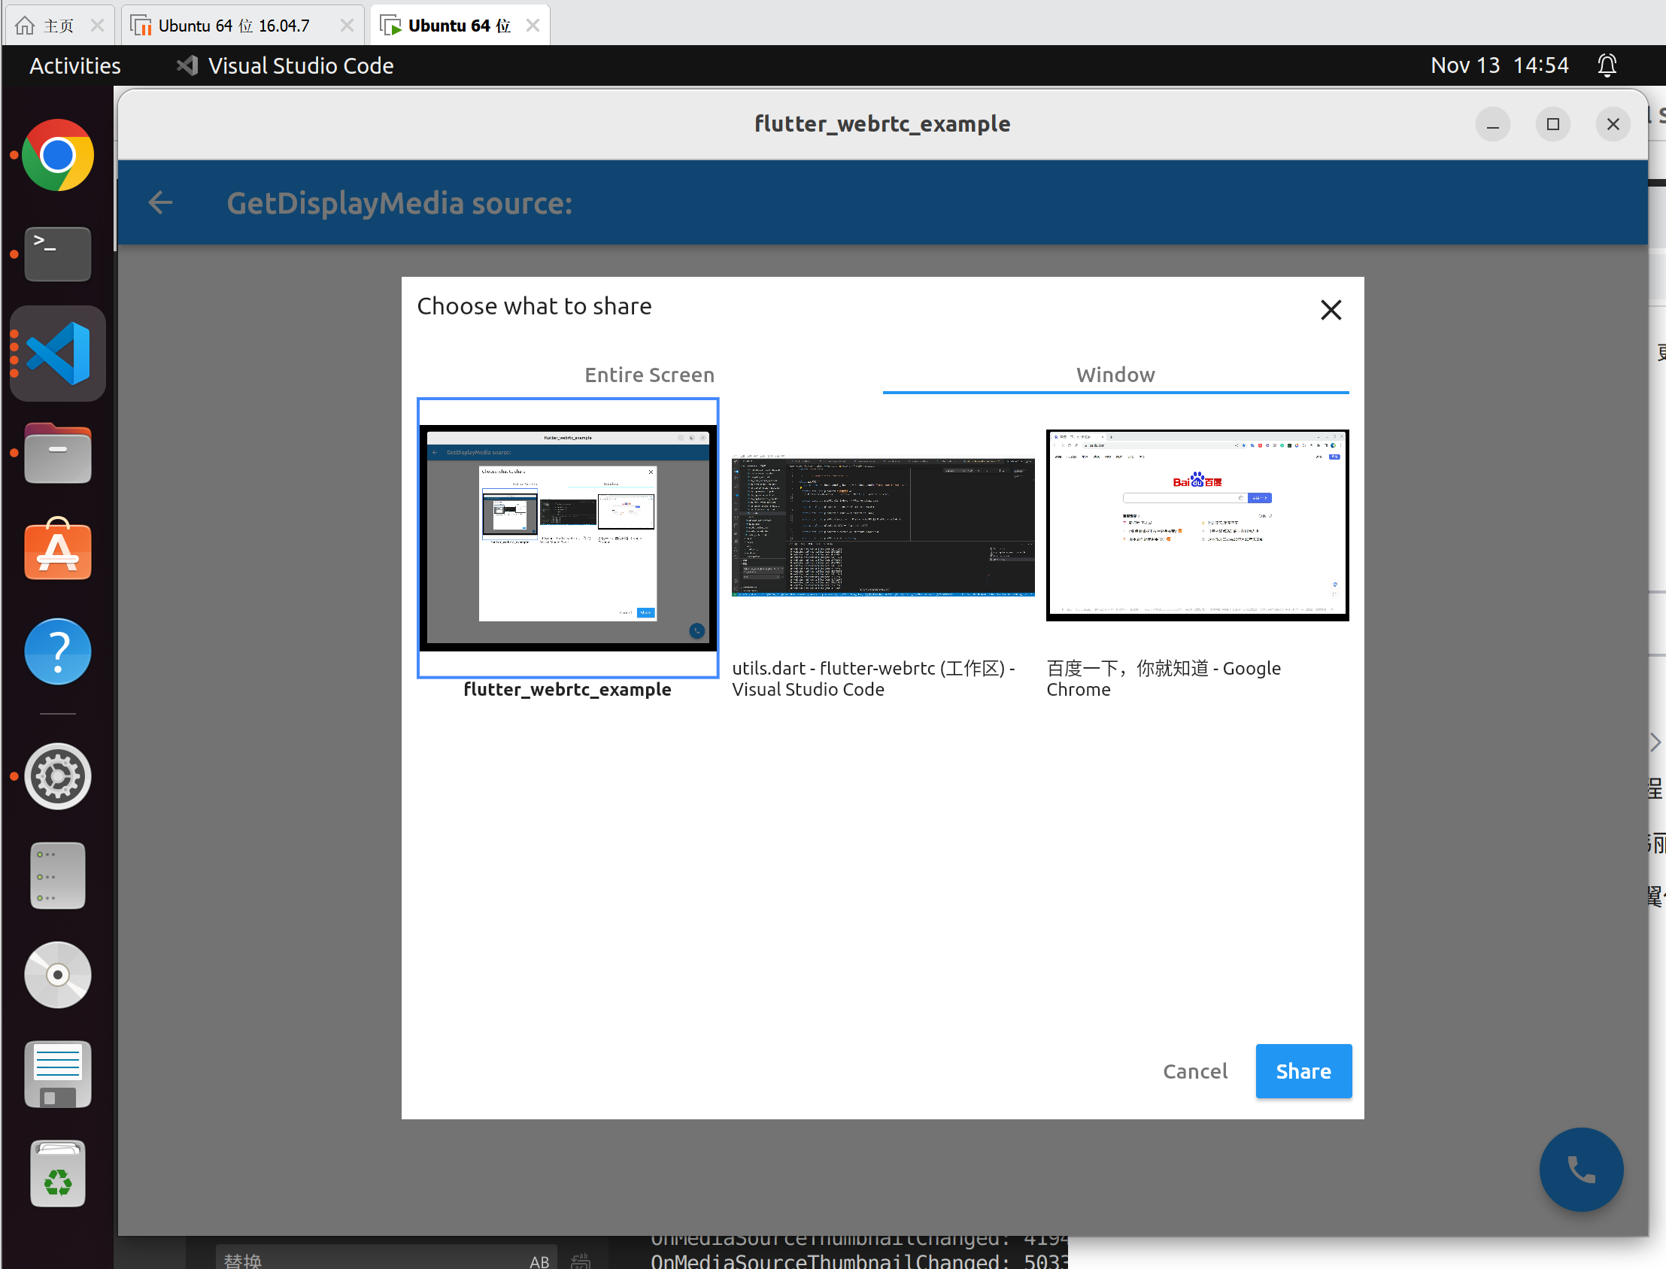Open notification bell in top bar
The image size is (1666, 1269).
pos(1607,65)
